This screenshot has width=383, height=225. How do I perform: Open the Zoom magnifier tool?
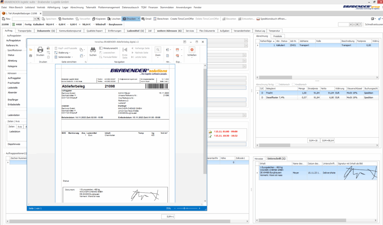(158, 50)
